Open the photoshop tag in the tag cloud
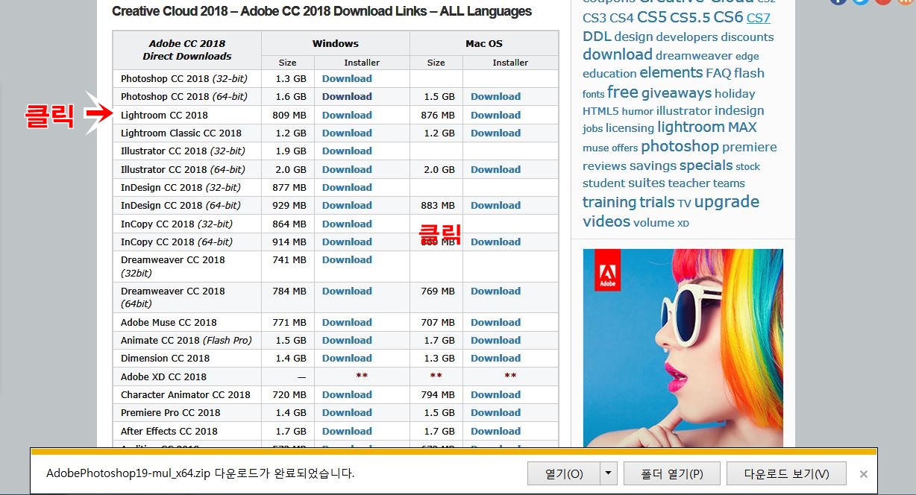The width and height of the screenshot is (916, 495). (680, 147)
